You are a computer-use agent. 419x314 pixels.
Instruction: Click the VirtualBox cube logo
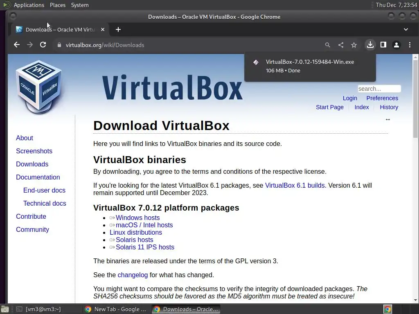pos(39,87)
